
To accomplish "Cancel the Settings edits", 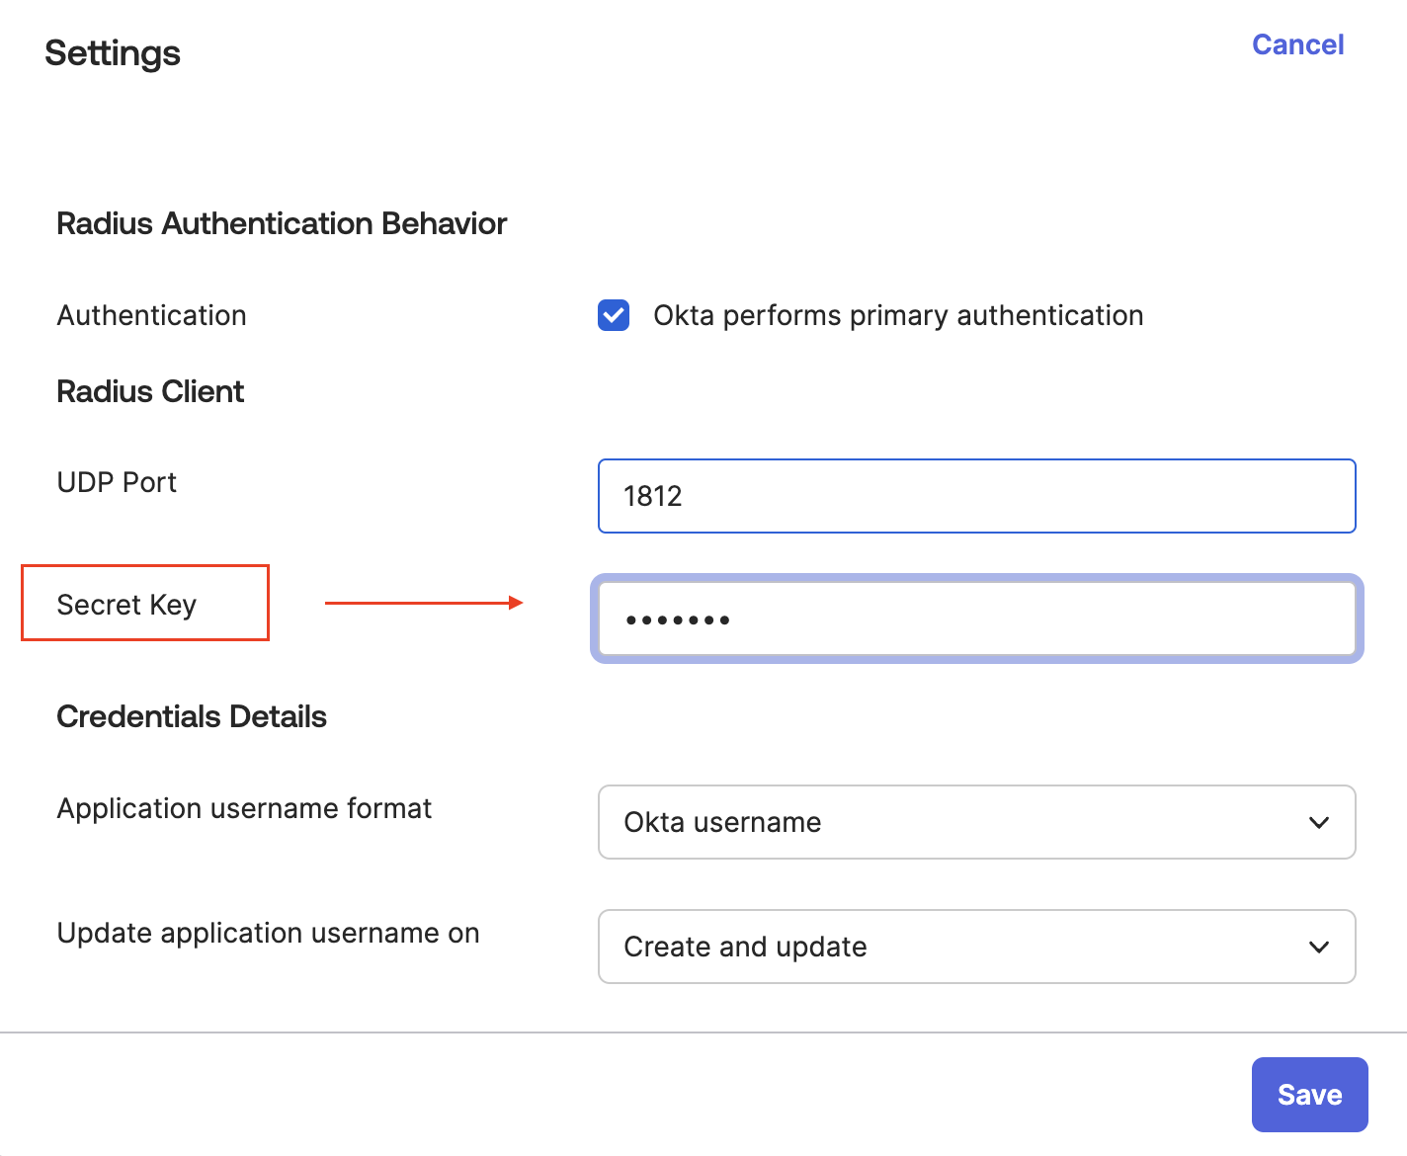I will [x=1297, y=44].
